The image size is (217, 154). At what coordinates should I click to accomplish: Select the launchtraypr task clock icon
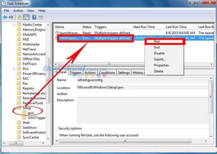pos(57,33)
